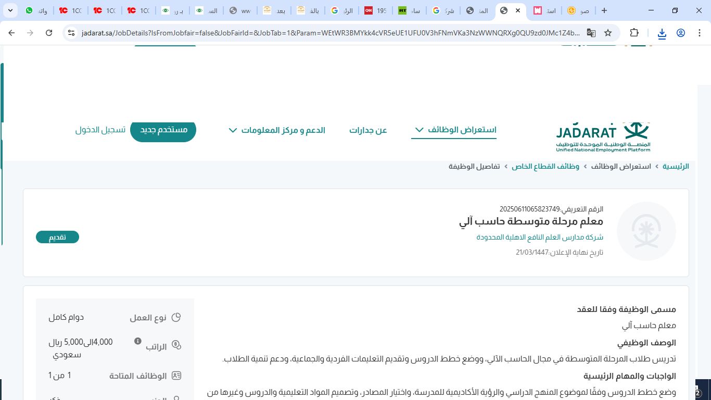
Task: Reload the page with the refresh icon
Action: [49, 33]
